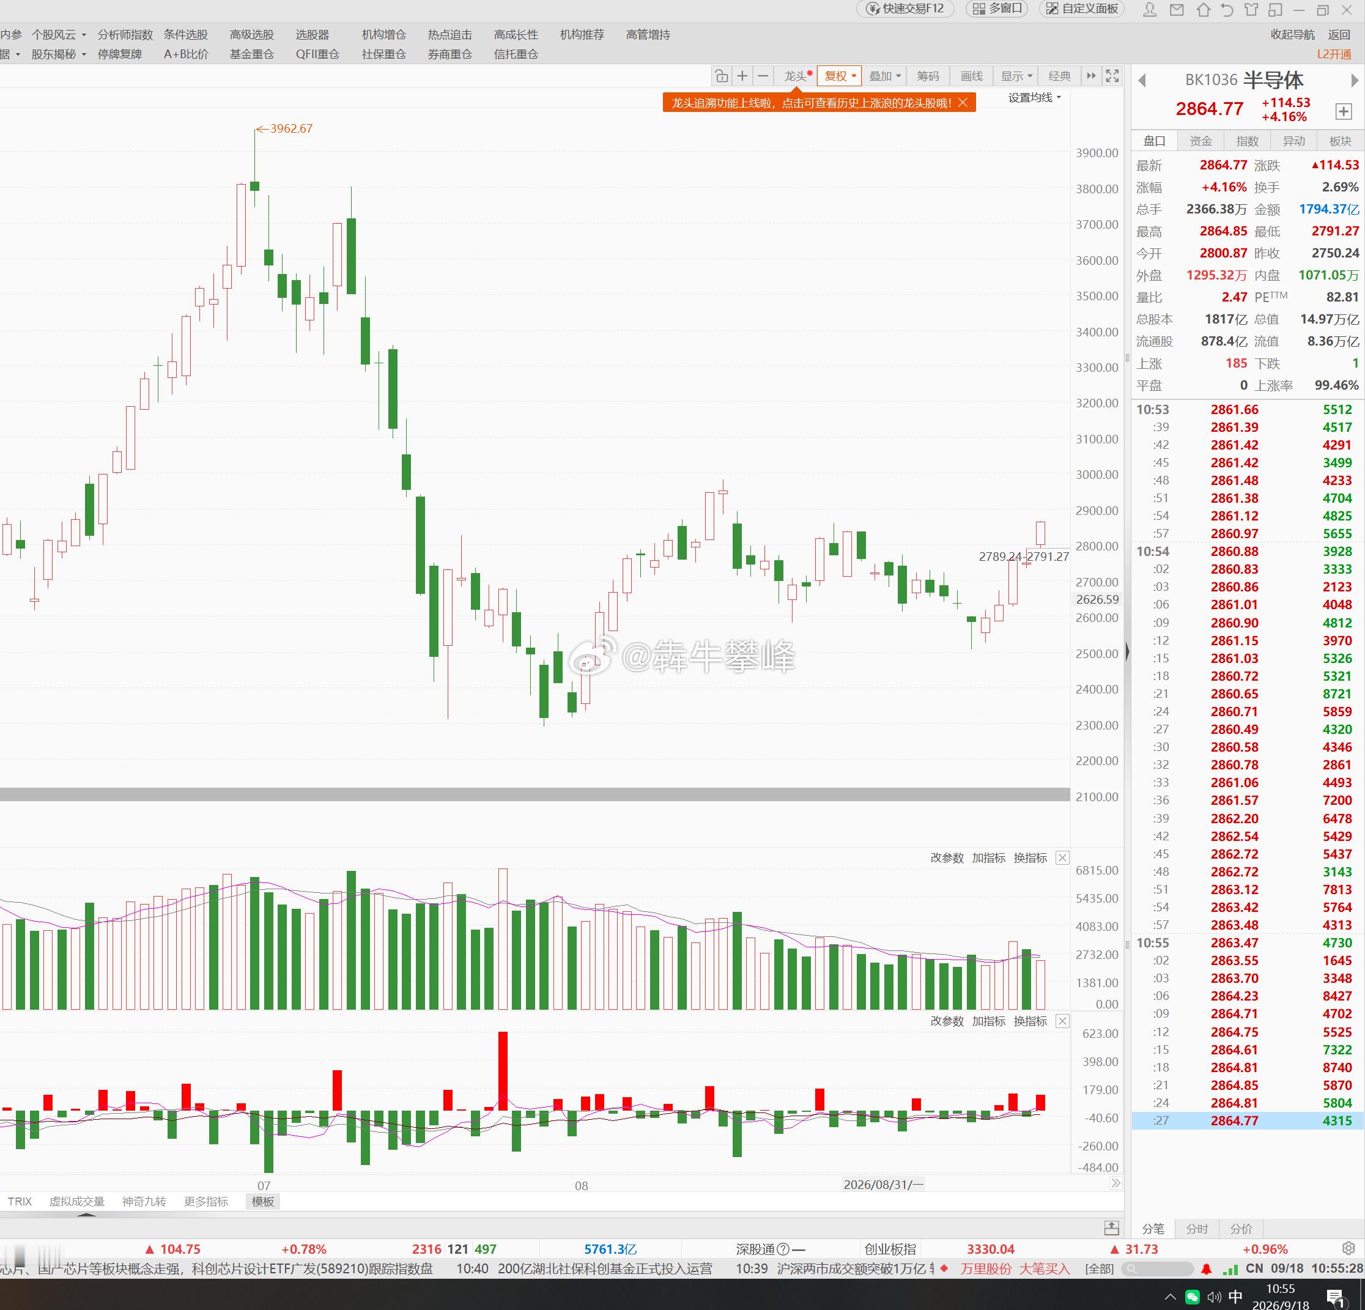Screen dimensions: 1365x1310
Task: Activate the 画线 drawing tool
Action: (x=972, y=76)
